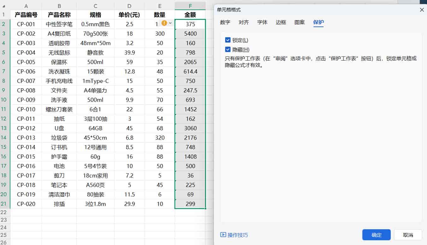Select cell containing 3层100抽
This screenshot has width=427, height=245.
click(95, 119)
